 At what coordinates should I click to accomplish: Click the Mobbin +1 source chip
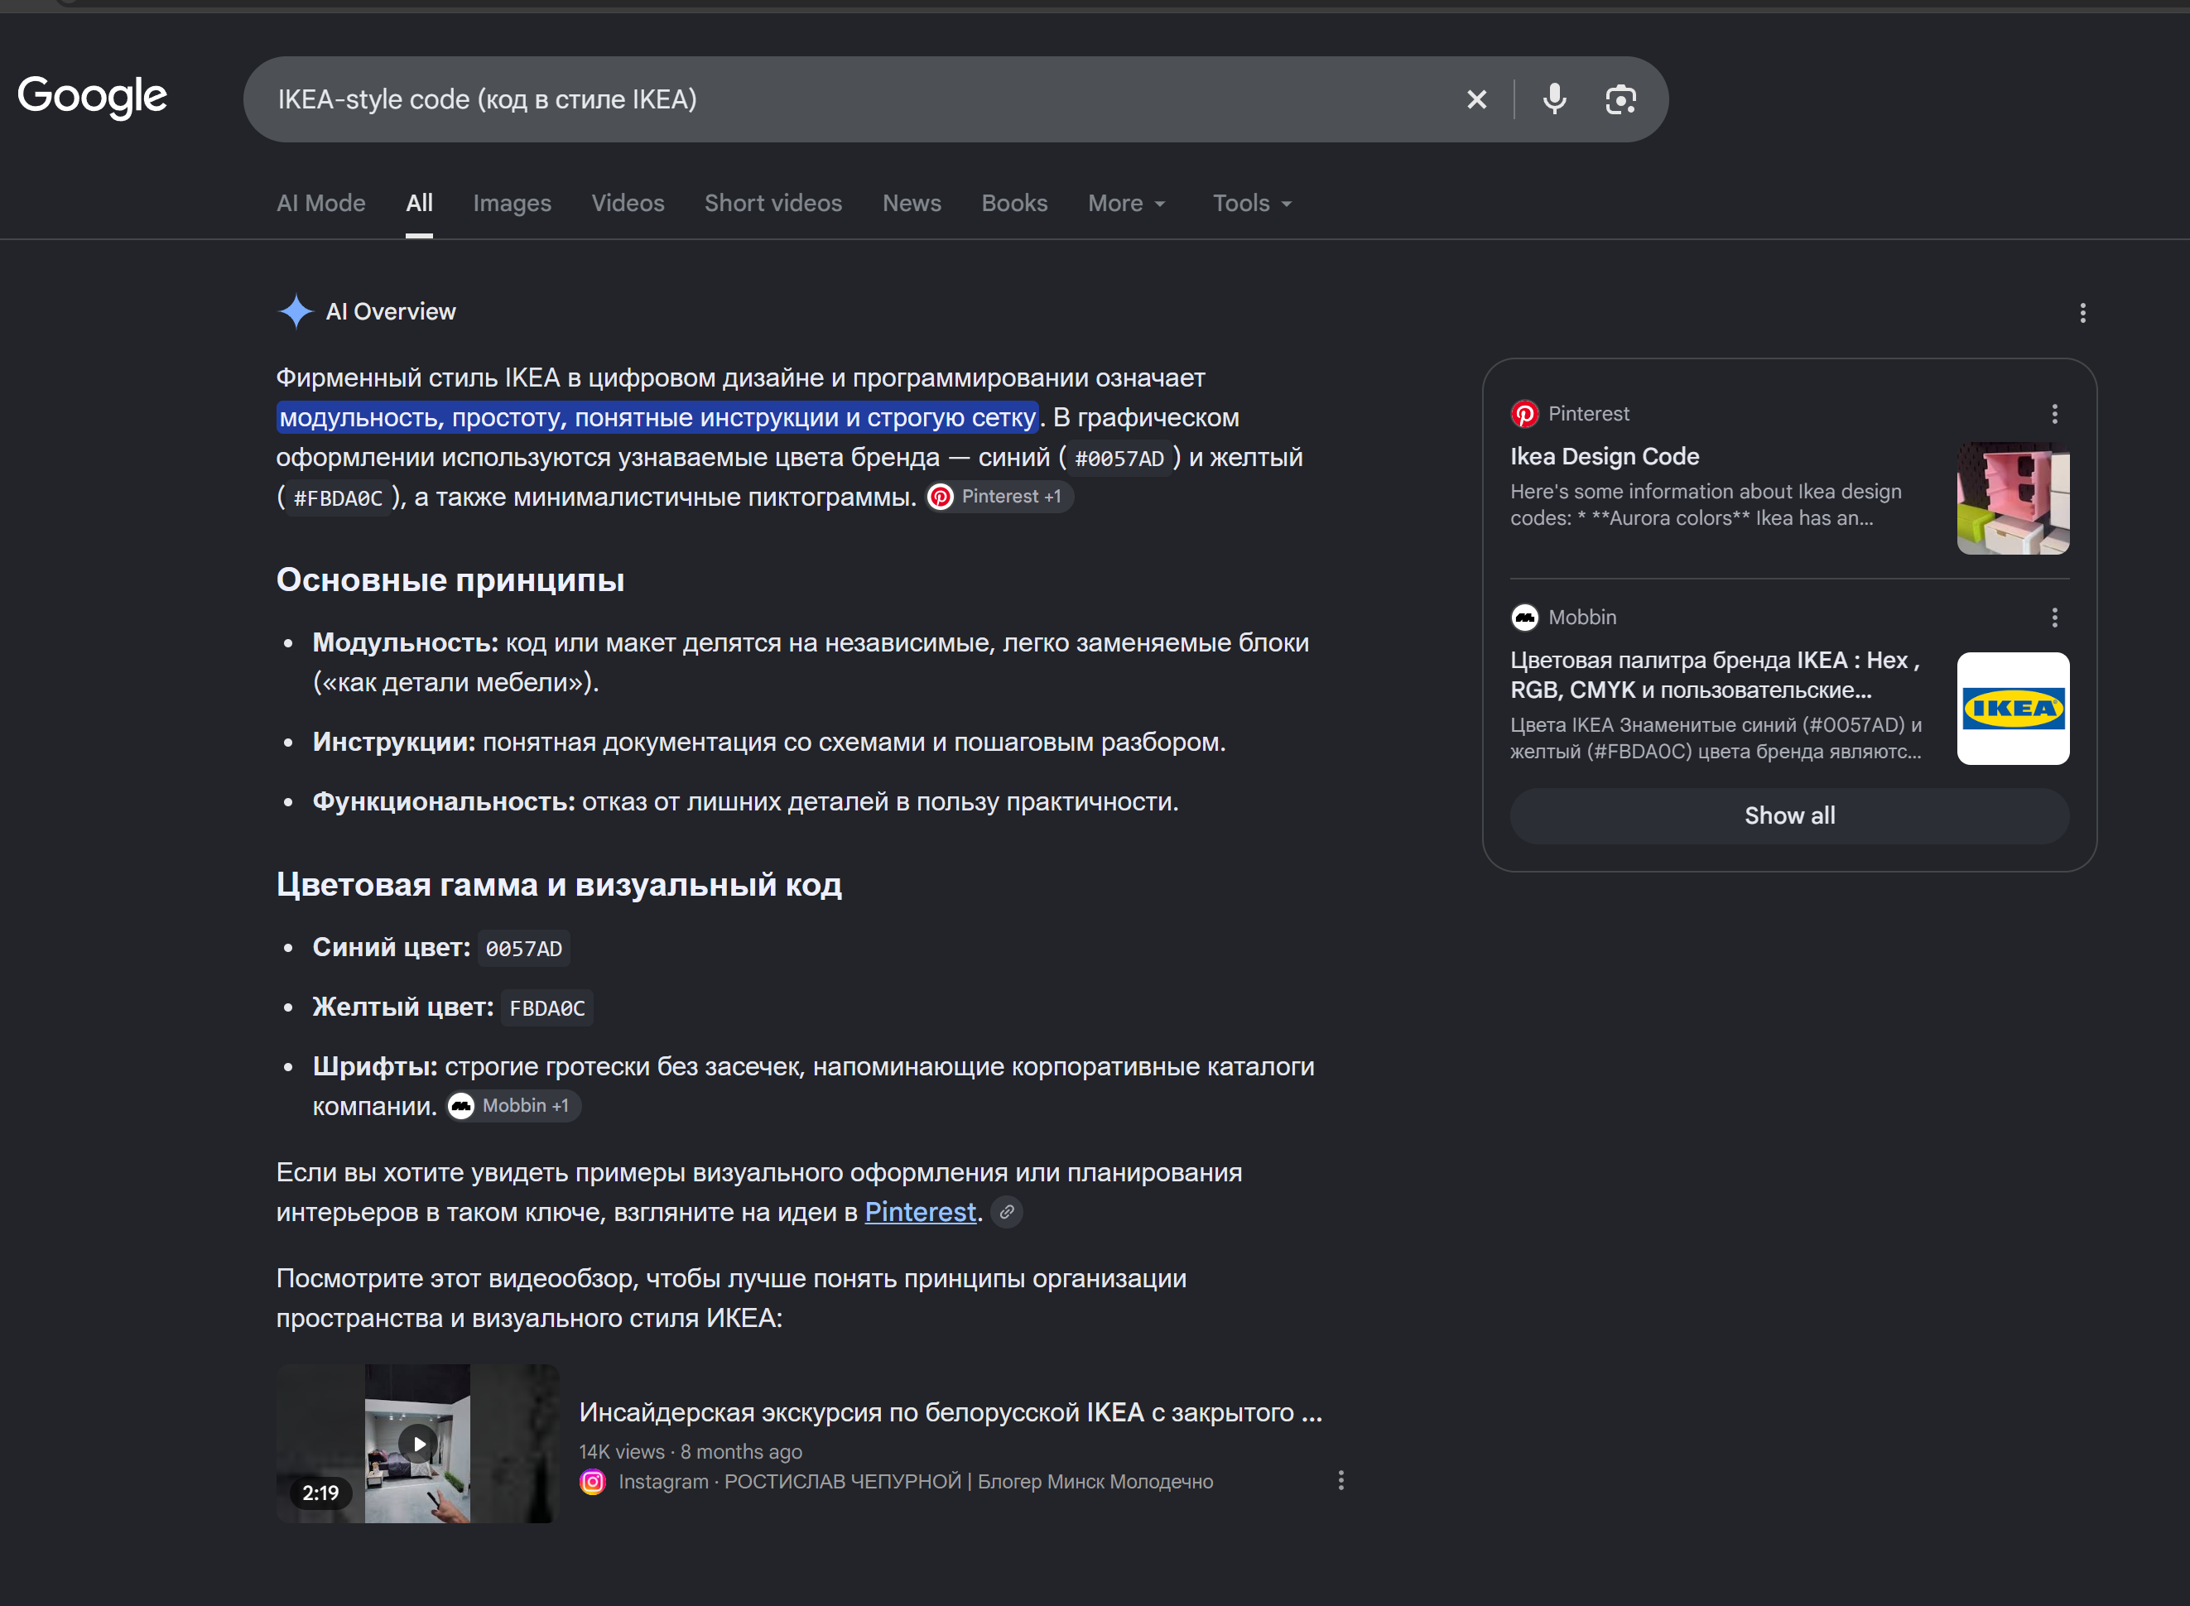(513, 1106)
